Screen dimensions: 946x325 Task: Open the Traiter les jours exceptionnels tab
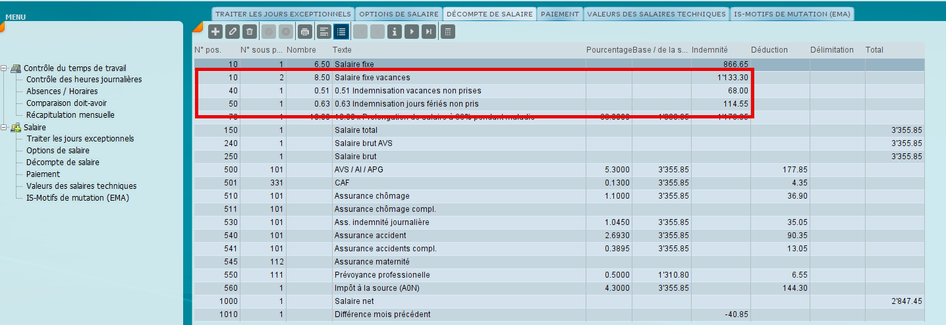coord(283,14)
